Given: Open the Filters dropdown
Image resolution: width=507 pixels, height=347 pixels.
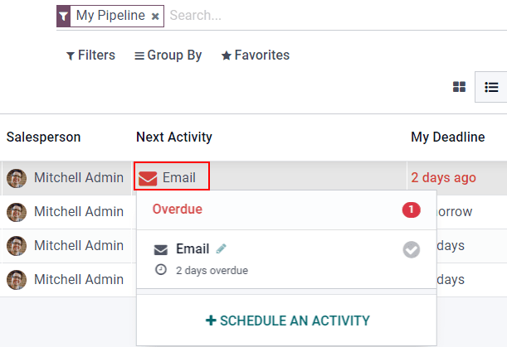Looking at the screenshot, I should (x=90, y=55).
